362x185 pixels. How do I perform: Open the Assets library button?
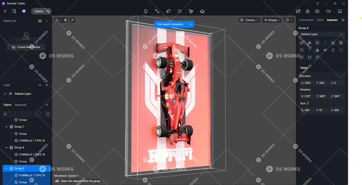(41, 11)
